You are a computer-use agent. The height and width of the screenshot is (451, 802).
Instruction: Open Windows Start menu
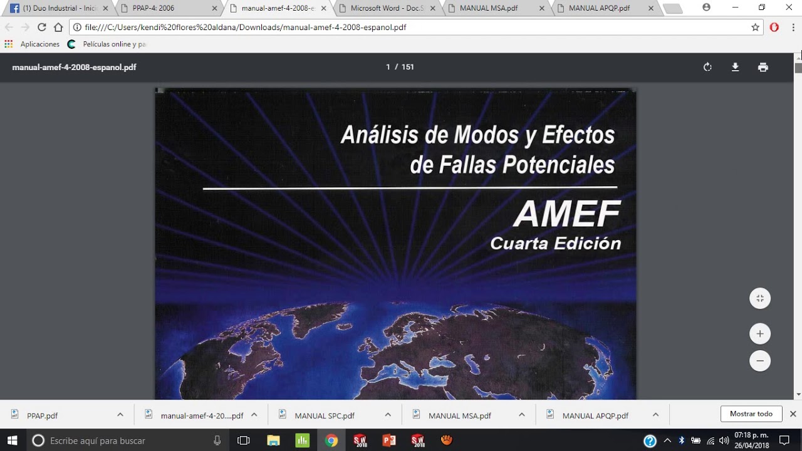[x=12, y=440]
